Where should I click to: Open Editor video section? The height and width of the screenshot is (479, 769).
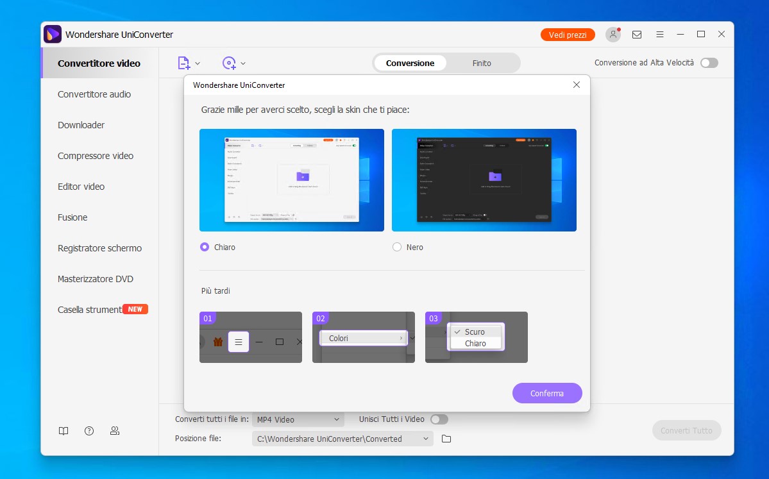(x=81, y=187)
